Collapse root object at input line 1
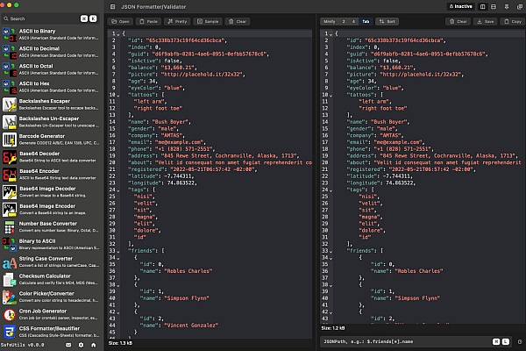Viewport: 526px width, 351px height. (118, 34)
